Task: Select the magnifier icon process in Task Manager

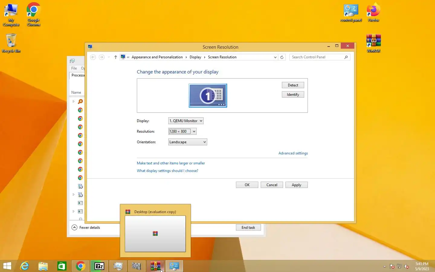Action: pyautogui.click(x=80, y=102)
